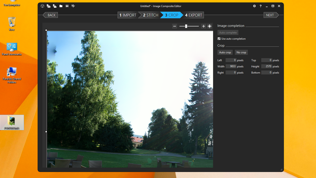Click the Height field showing 2570

[x=267, y=67]
